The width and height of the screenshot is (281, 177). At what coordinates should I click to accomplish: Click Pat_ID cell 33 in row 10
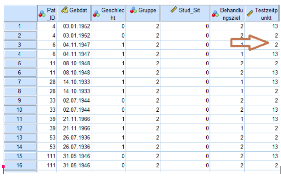tap(47, 109)
